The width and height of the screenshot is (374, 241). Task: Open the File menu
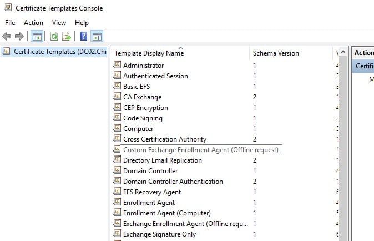(x=11, y=23)
